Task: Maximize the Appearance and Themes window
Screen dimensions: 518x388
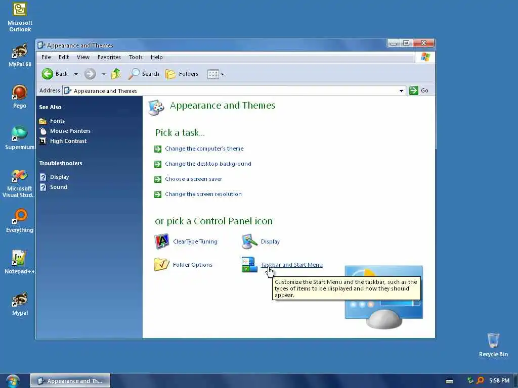Action: (406, 43)
